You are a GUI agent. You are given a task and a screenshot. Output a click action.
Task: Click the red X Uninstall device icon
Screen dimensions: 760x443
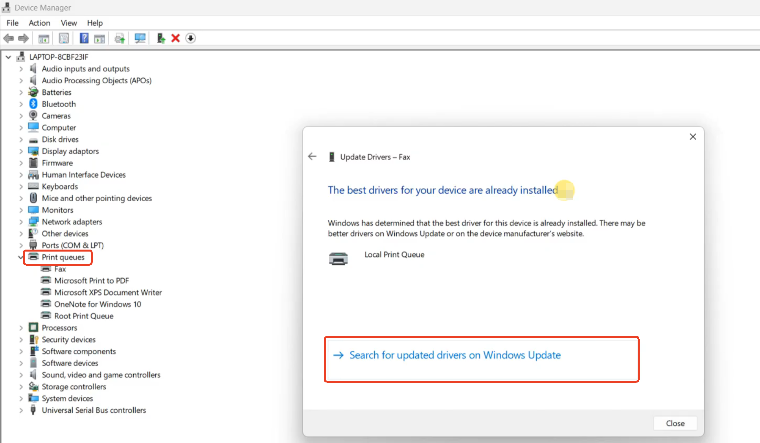[176, 38]
